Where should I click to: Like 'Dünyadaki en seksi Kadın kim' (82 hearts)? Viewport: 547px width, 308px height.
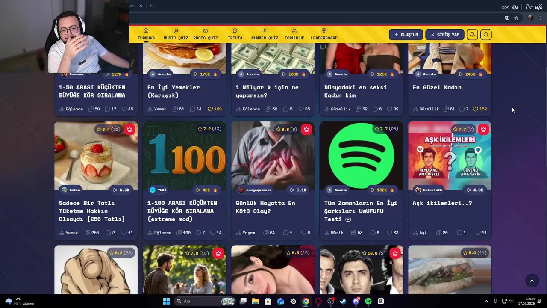pos(393,109)
